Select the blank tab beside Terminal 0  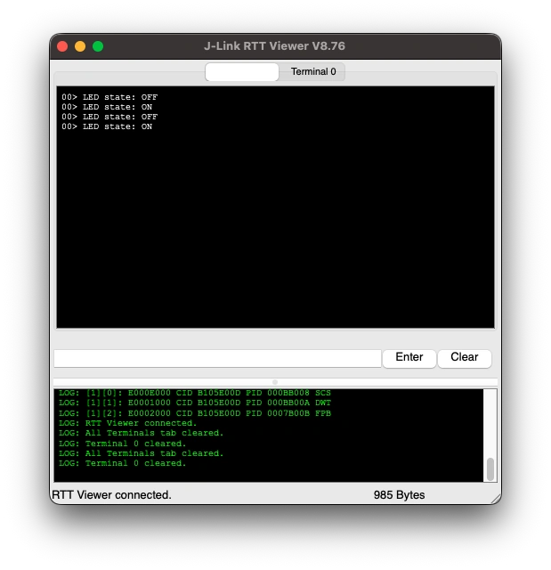pyautogui.click(x=242, y=71)
